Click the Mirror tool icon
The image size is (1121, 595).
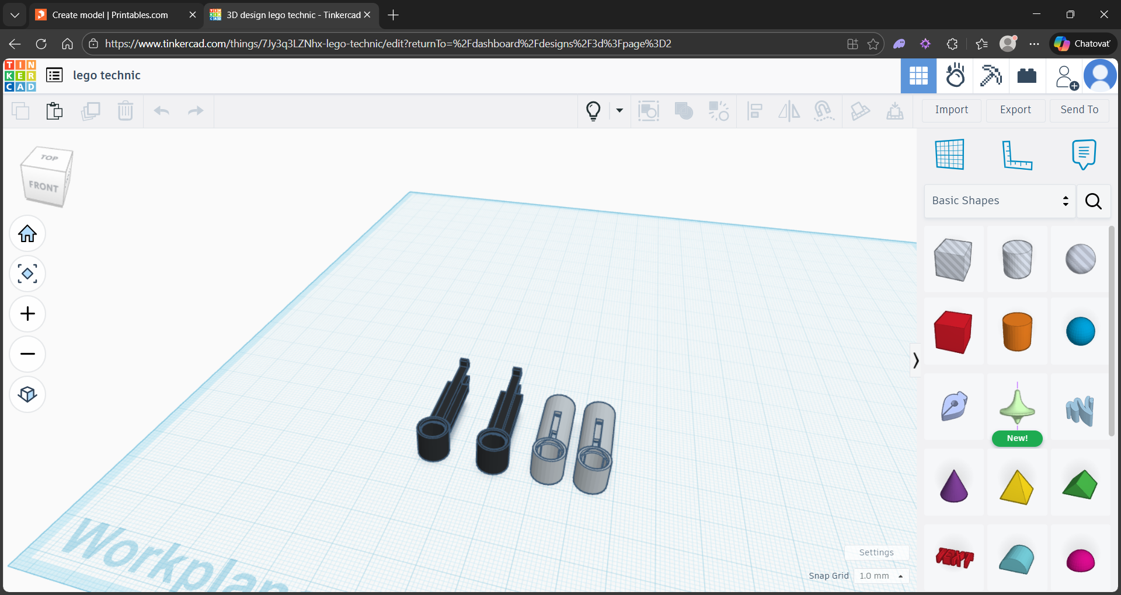point(789,110)
